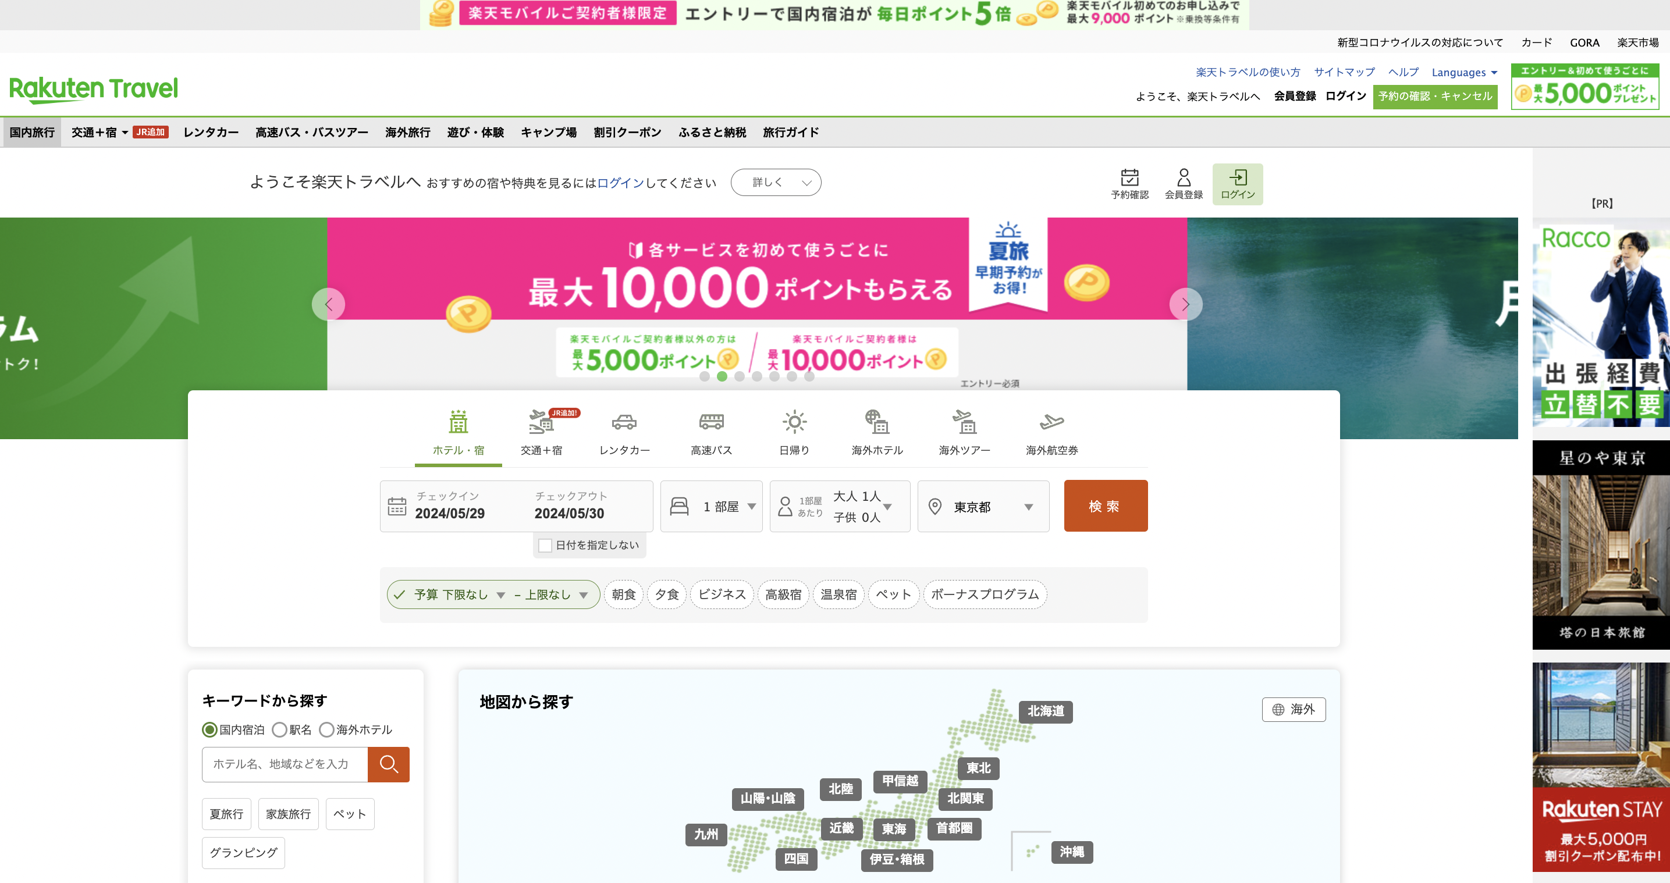Open the 海外ホテル overseas hotel icon

coord(876,422)
